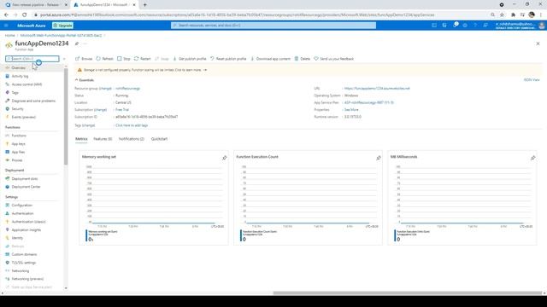Click Get publish profile

[x=190, y=59]
